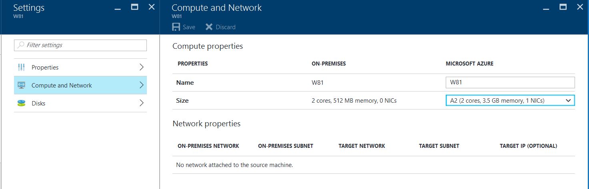Image resolution: width=589 pixels, height=189 pixels.
Task: Select the Compute and Network item
Action: point(62,85)
